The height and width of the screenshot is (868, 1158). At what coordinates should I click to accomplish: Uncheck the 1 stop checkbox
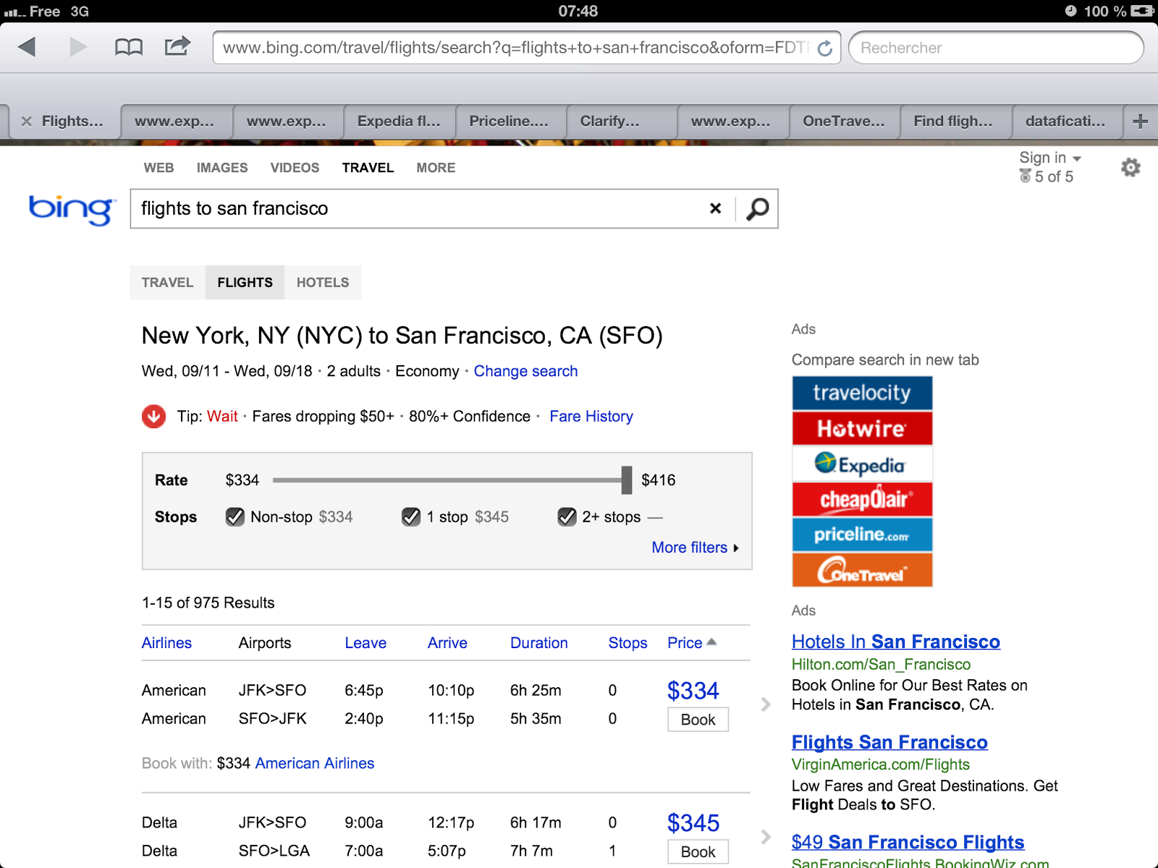pos(411,516)
